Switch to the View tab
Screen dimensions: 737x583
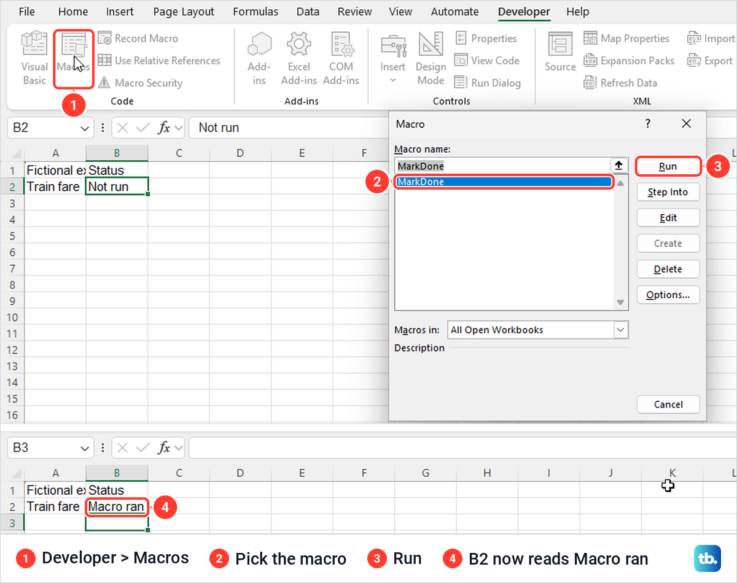[400, 11]
